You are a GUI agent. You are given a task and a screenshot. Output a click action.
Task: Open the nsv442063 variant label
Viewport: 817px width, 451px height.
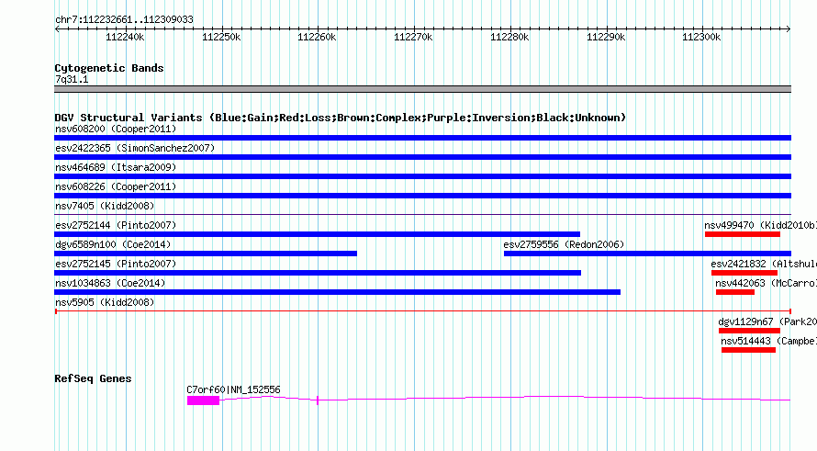click(766, 283)
